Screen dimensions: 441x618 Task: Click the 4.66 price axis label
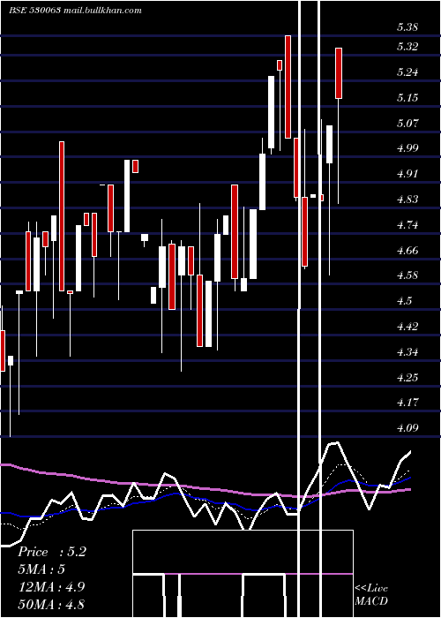click(407, 250)
